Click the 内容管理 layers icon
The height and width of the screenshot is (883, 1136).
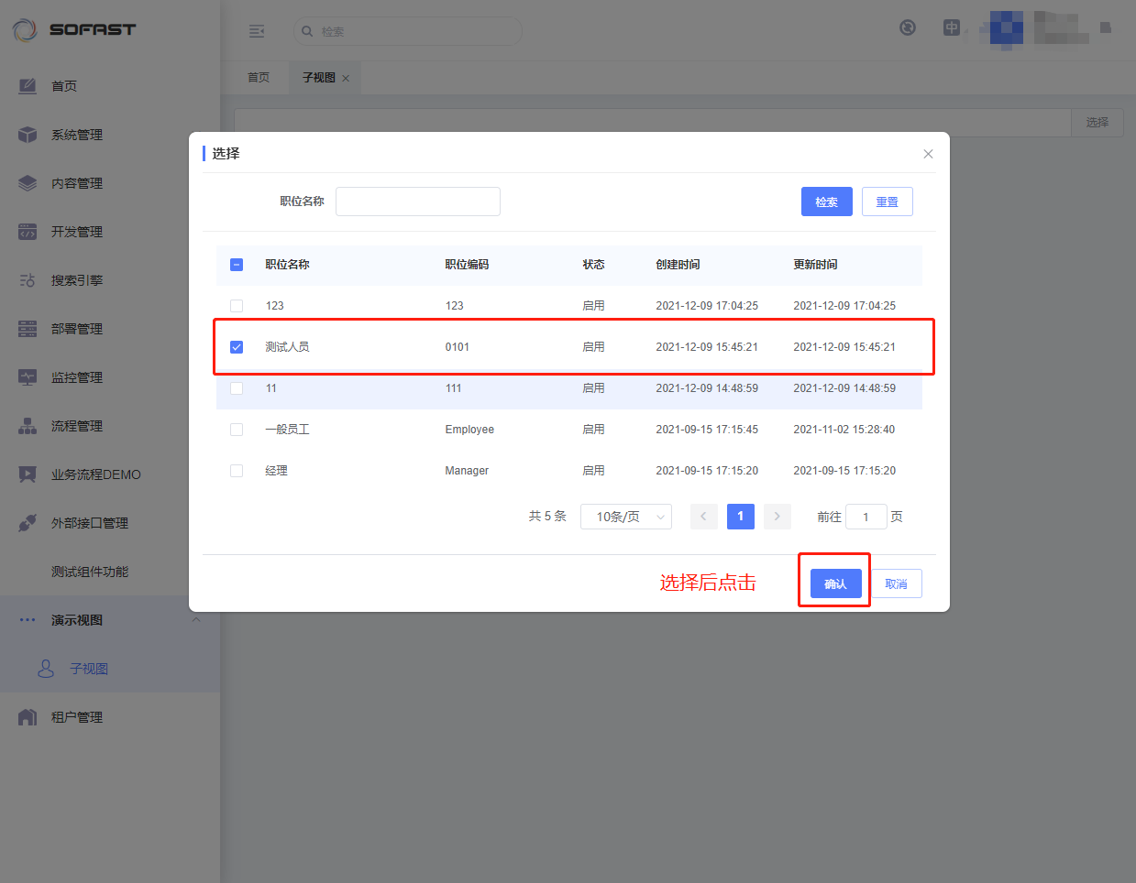28,183
